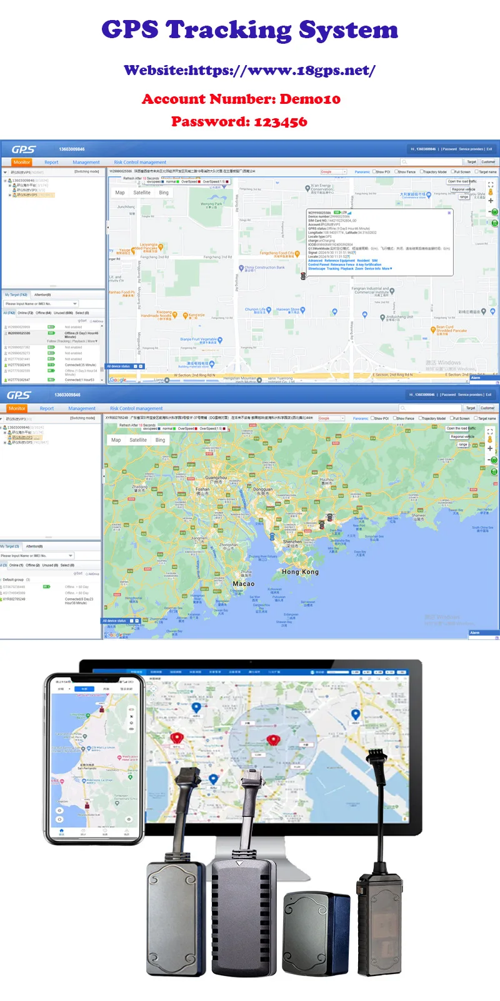This screenshot has height=1001, width=500.
Task: Close the W29990025586 device info popup
Action: 449,213
